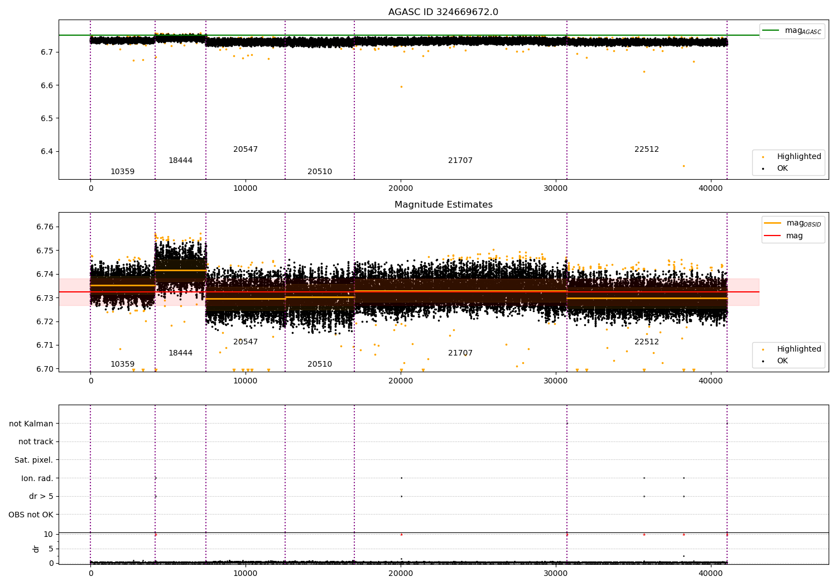Image resolution: width=837 pixels, height=586 pixels.
Task: Click y-tick 6.4 on top plot
Action: tap(47, 152)
